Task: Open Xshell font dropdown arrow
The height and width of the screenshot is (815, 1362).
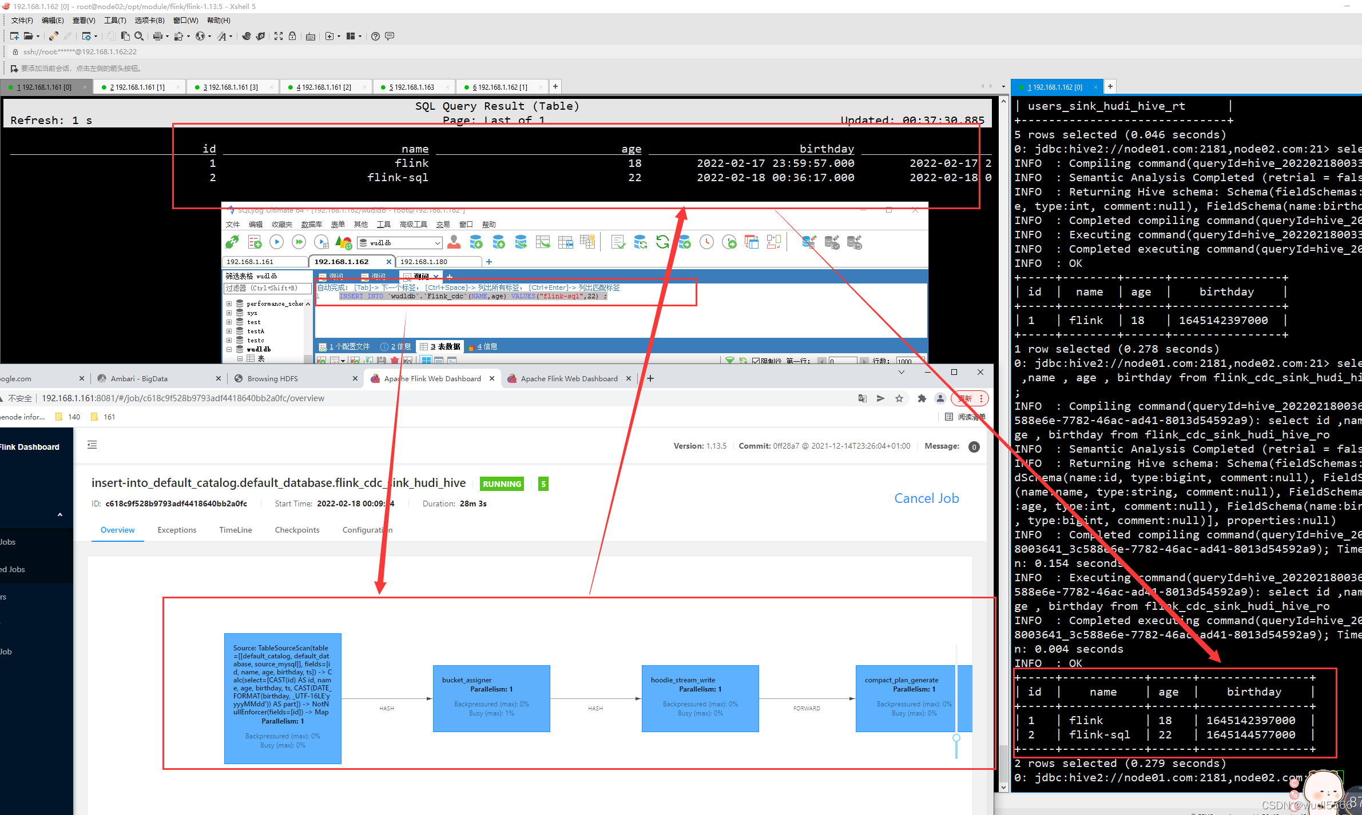Action: [x=231, y=37]
